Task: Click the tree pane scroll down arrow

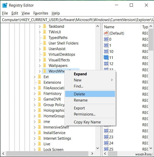Action: click(98, 148)
